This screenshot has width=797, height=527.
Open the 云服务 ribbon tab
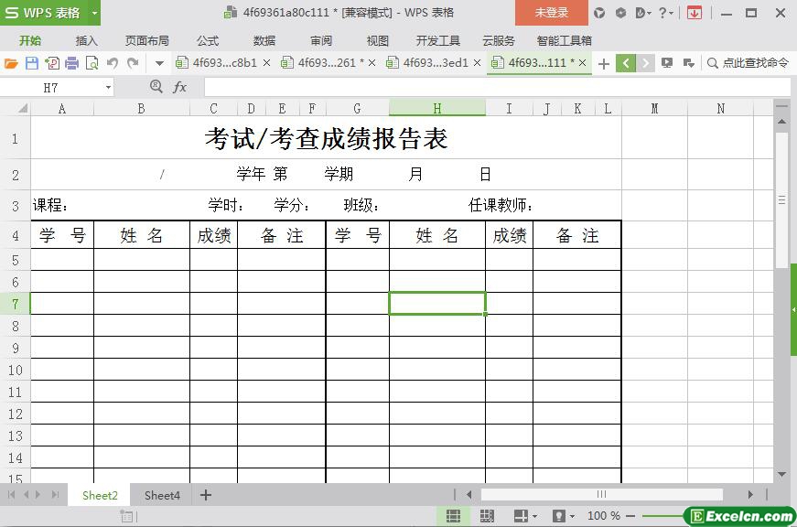499,40
